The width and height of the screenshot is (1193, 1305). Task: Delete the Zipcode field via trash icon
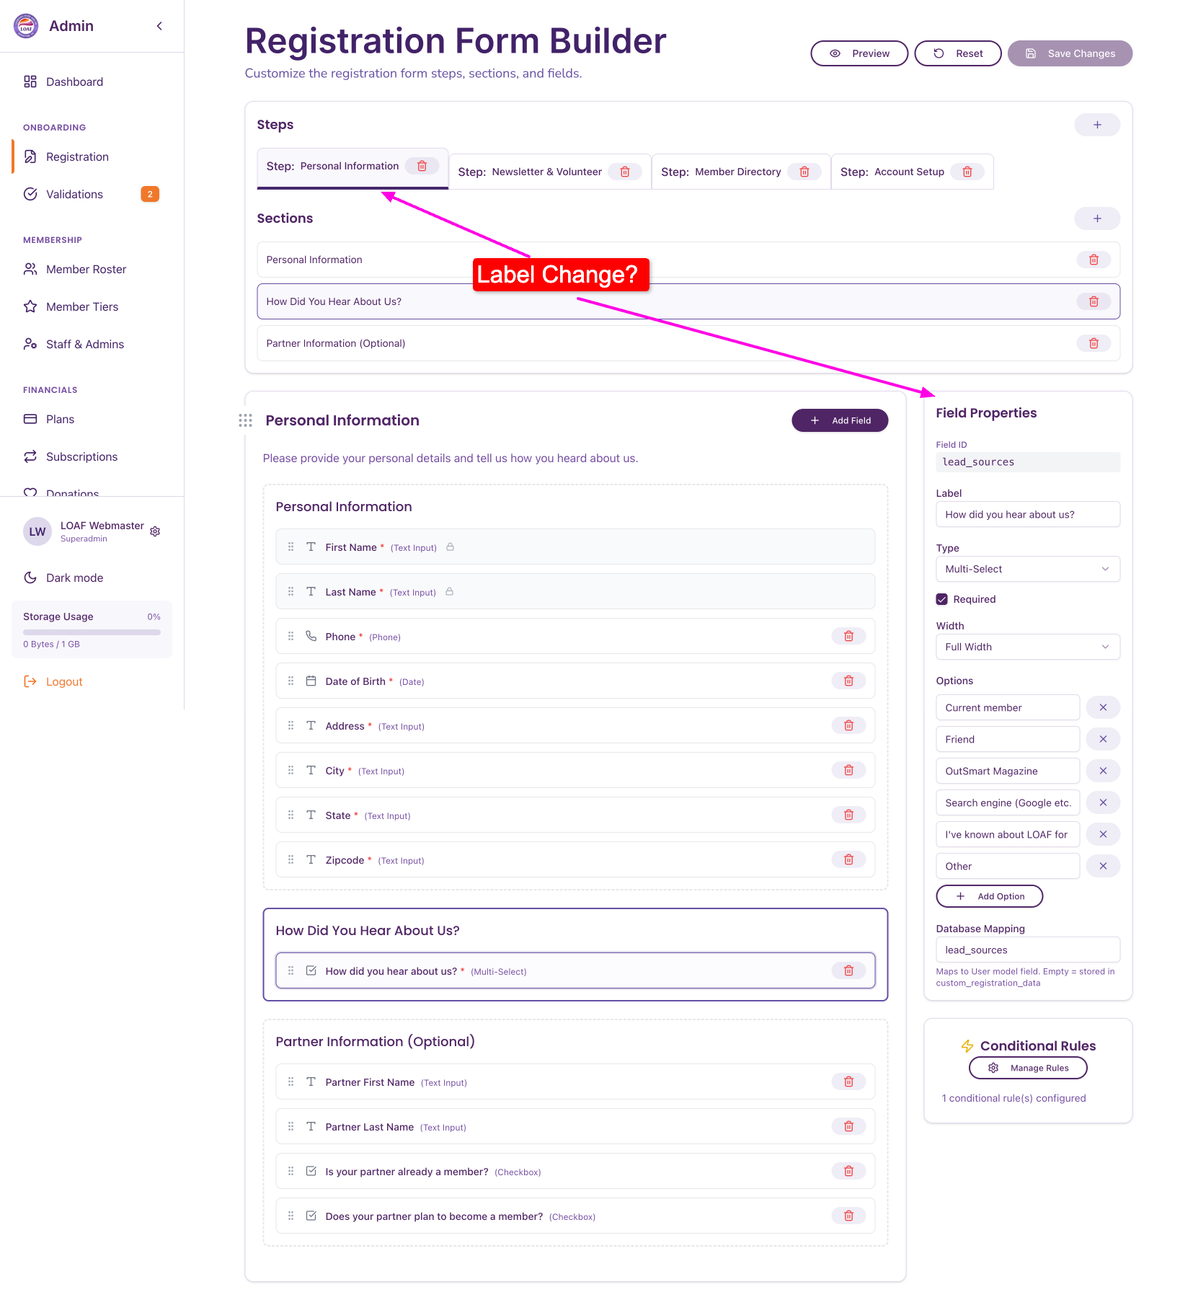tap(848, 859)
